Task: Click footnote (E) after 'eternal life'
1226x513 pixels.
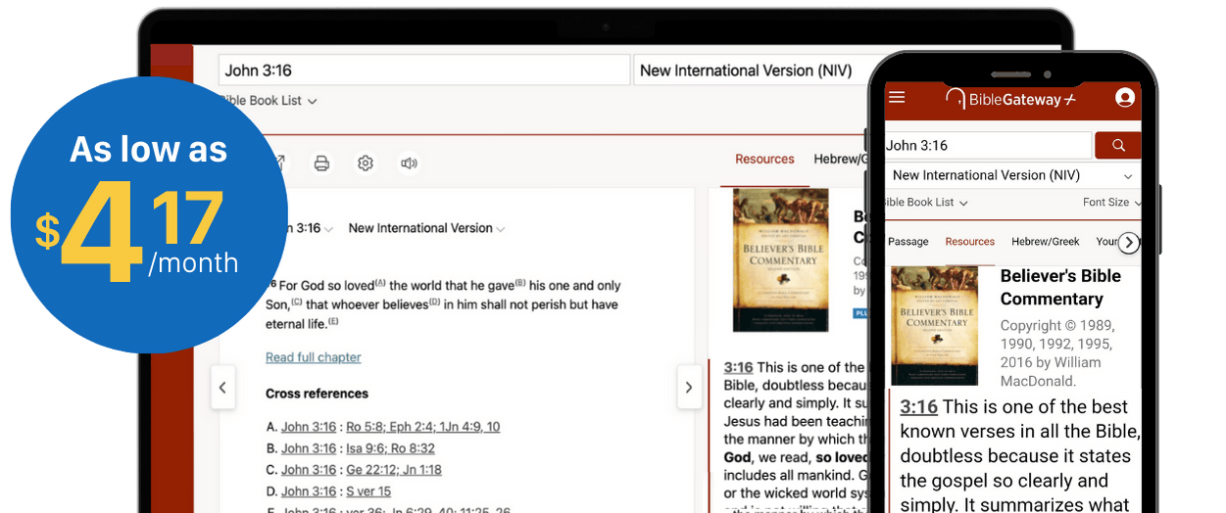Action: point(333,321)
